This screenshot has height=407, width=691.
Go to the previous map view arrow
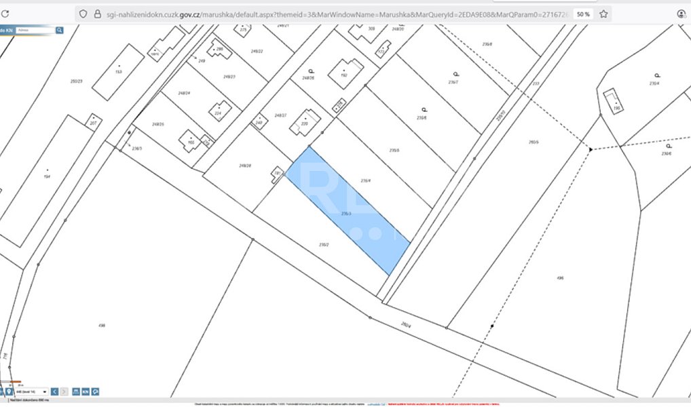point(55,391)
